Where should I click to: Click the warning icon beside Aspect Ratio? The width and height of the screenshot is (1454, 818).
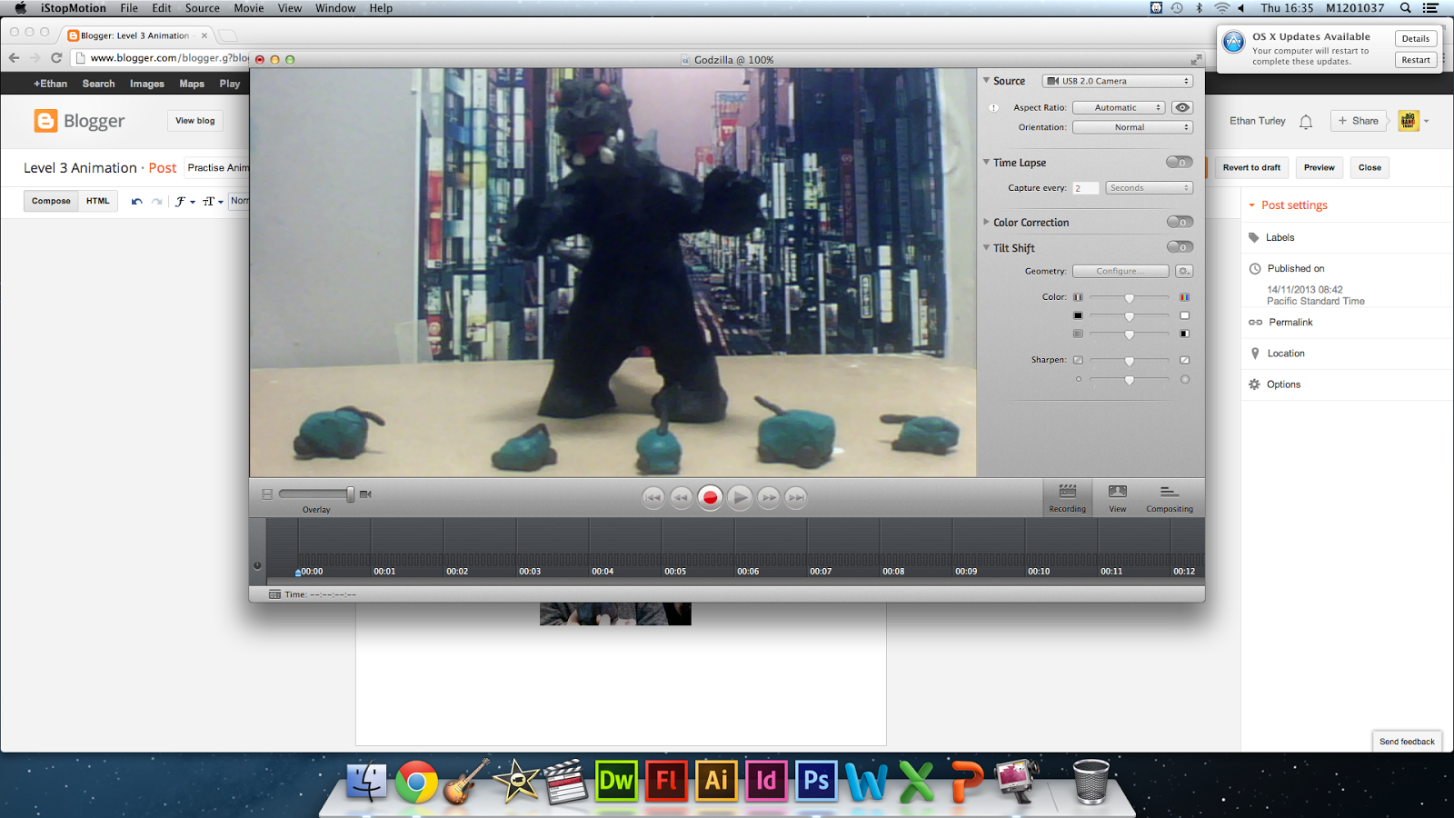coord(993,107)
